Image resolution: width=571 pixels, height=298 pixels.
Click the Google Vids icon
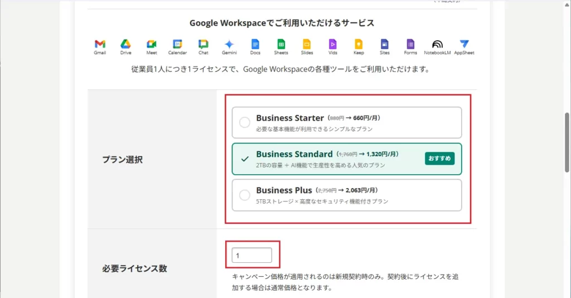click(x=332, y=44)
